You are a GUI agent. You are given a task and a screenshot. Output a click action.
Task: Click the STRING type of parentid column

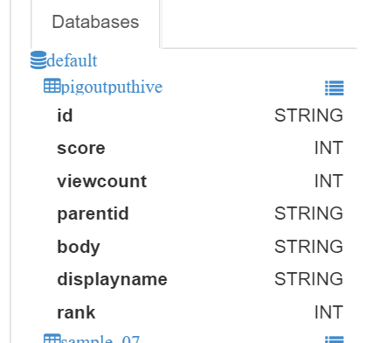click(308, 213)
